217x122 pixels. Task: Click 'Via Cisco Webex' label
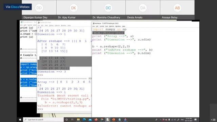pos(18,7)
